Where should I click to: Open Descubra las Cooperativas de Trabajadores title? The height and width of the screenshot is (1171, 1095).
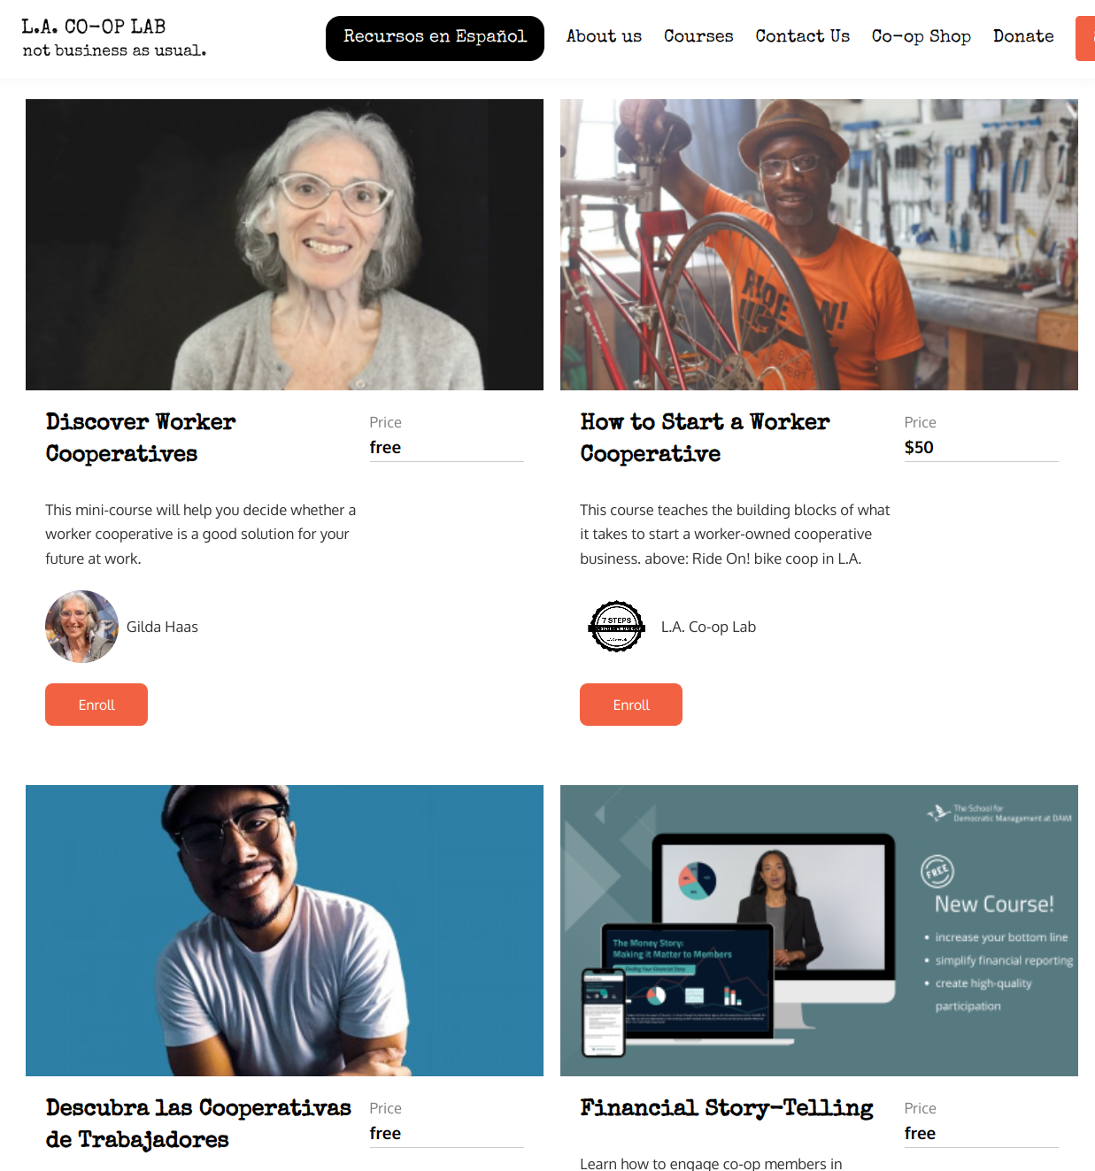[x=198, y=1123]
